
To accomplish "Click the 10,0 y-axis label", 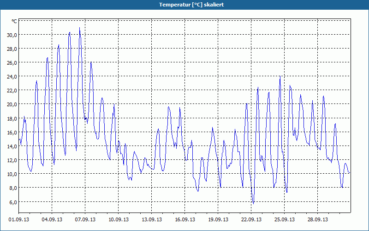I will tap(12, 174).
